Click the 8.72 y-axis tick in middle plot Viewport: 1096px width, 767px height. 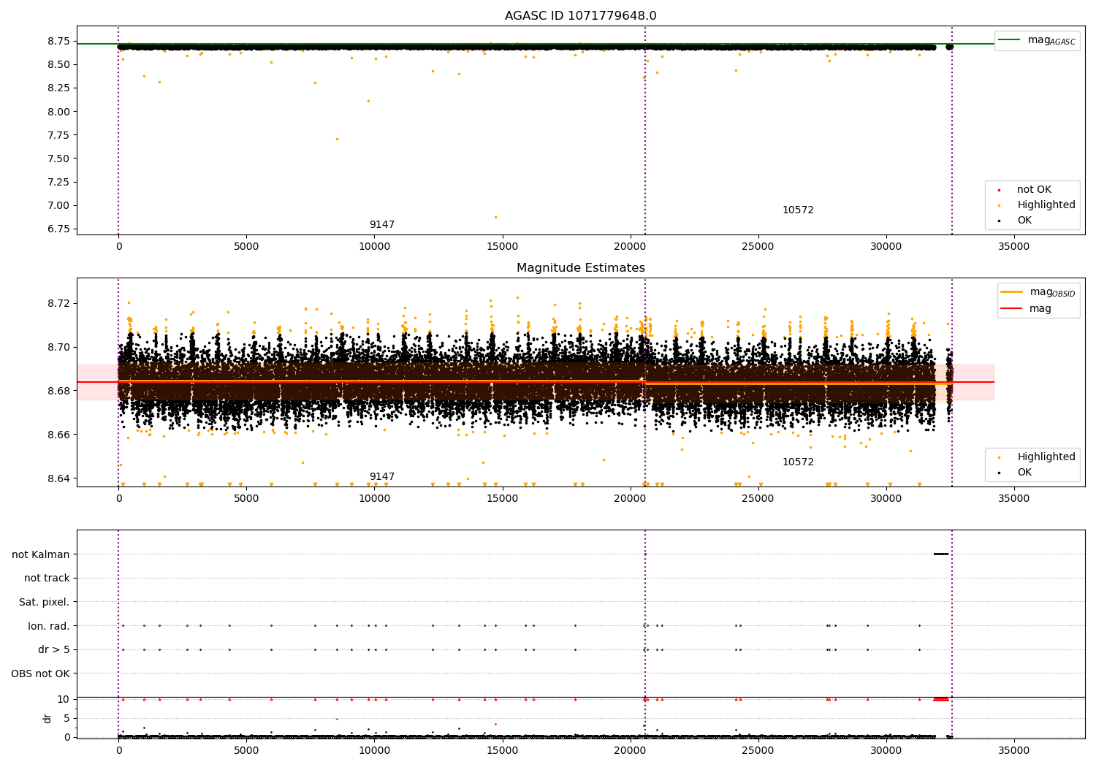coord(58,303)
